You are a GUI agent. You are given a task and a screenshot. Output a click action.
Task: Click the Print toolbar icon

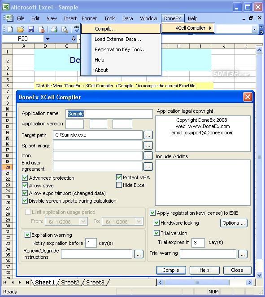(54, 29)
